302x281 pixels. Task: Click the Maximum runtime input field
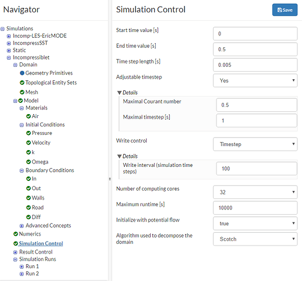tap(255, 208)
